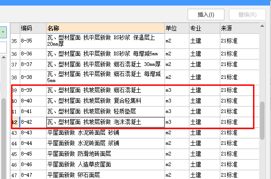Click highlighted row number 42 cell
271x179 pixels.
click(x=15, y=122)
